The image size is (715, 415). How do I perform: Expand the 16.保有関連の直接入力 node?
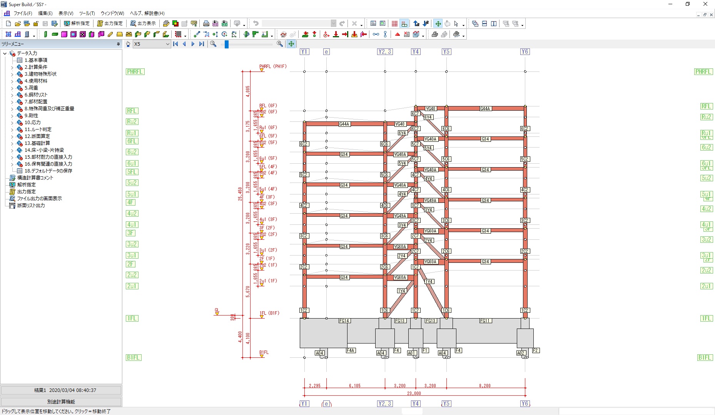click(12, 164)
